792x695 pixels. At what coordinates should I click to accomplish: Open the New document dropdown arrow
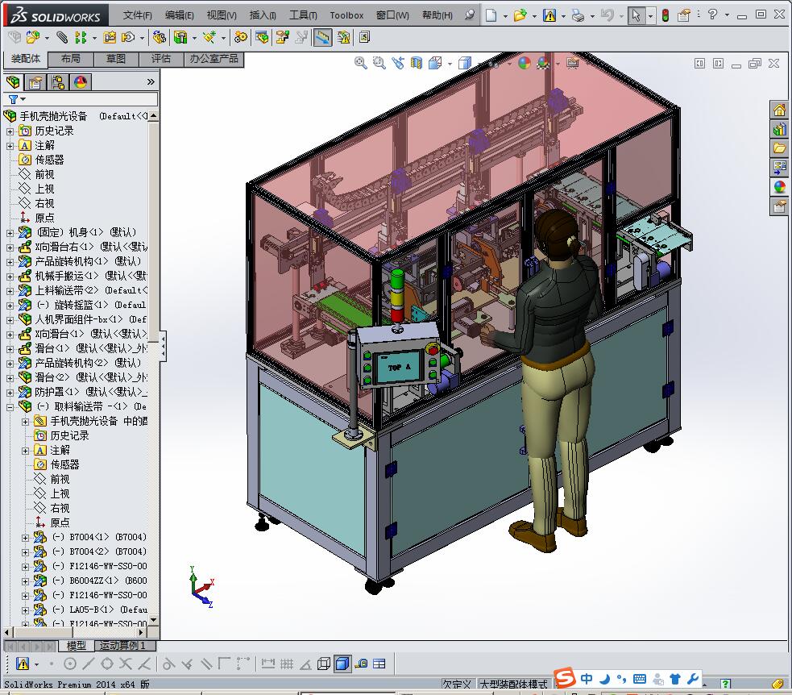(505, 15)
